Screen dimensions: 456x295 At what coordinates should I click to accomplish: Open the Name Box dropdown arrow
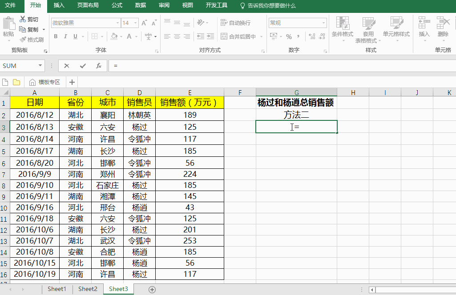[40, 66]
